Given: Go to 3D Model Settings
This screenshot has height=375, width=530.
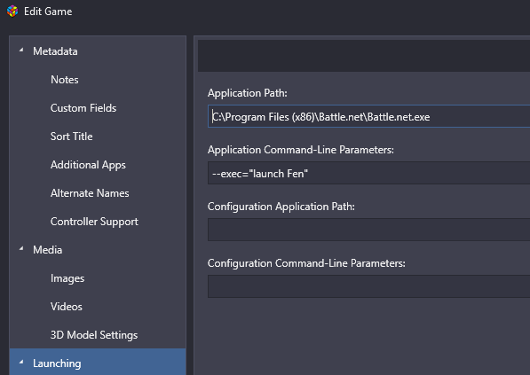Looking at the screenshot, I should point(94,335).
